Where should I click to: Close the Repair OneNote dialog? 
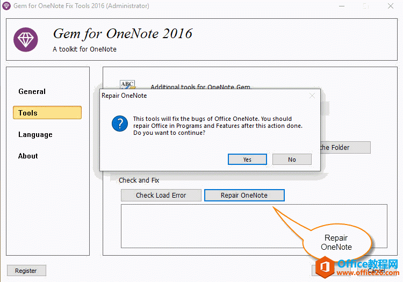pyautogui.click(x=312, y=96)
